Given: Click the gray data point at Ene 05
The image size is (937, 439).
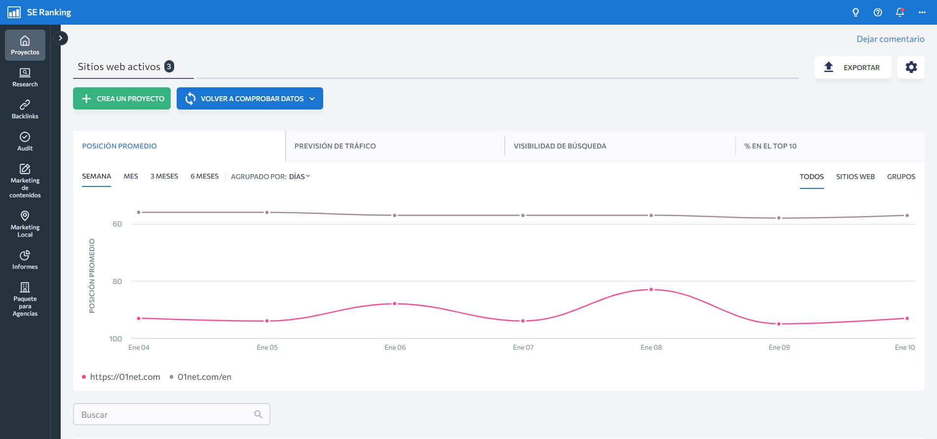Looking at the screenshot, I should [267, 213].
